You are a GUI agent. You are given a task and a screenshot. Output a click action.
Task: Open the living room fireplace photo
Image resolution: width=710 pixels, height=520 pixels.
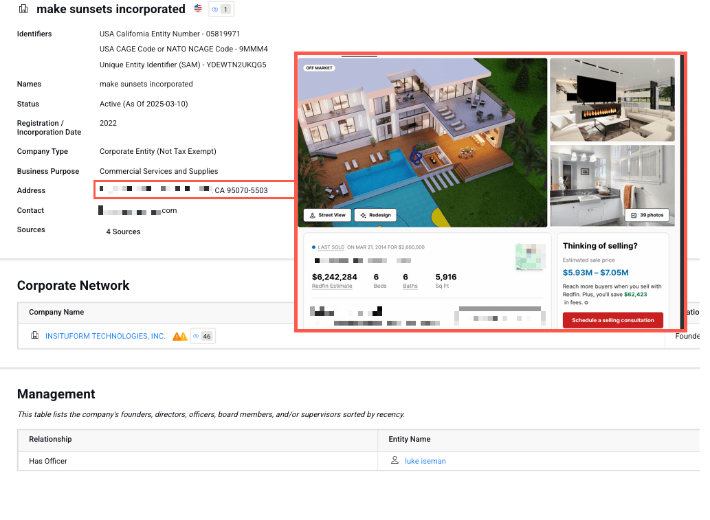click(612, 99)
